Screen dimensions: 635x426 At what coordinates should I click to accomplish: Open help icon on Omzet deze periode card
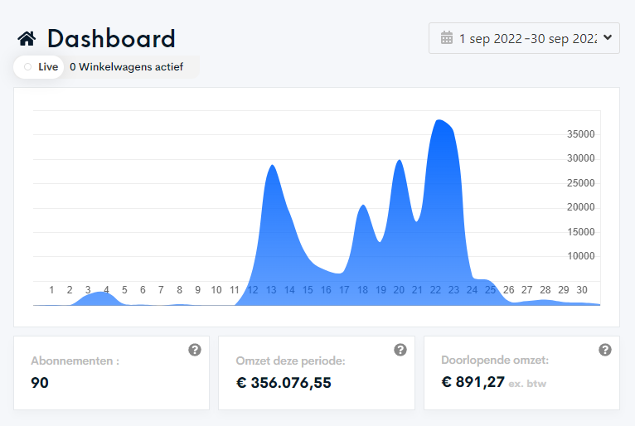coord(400,350)
